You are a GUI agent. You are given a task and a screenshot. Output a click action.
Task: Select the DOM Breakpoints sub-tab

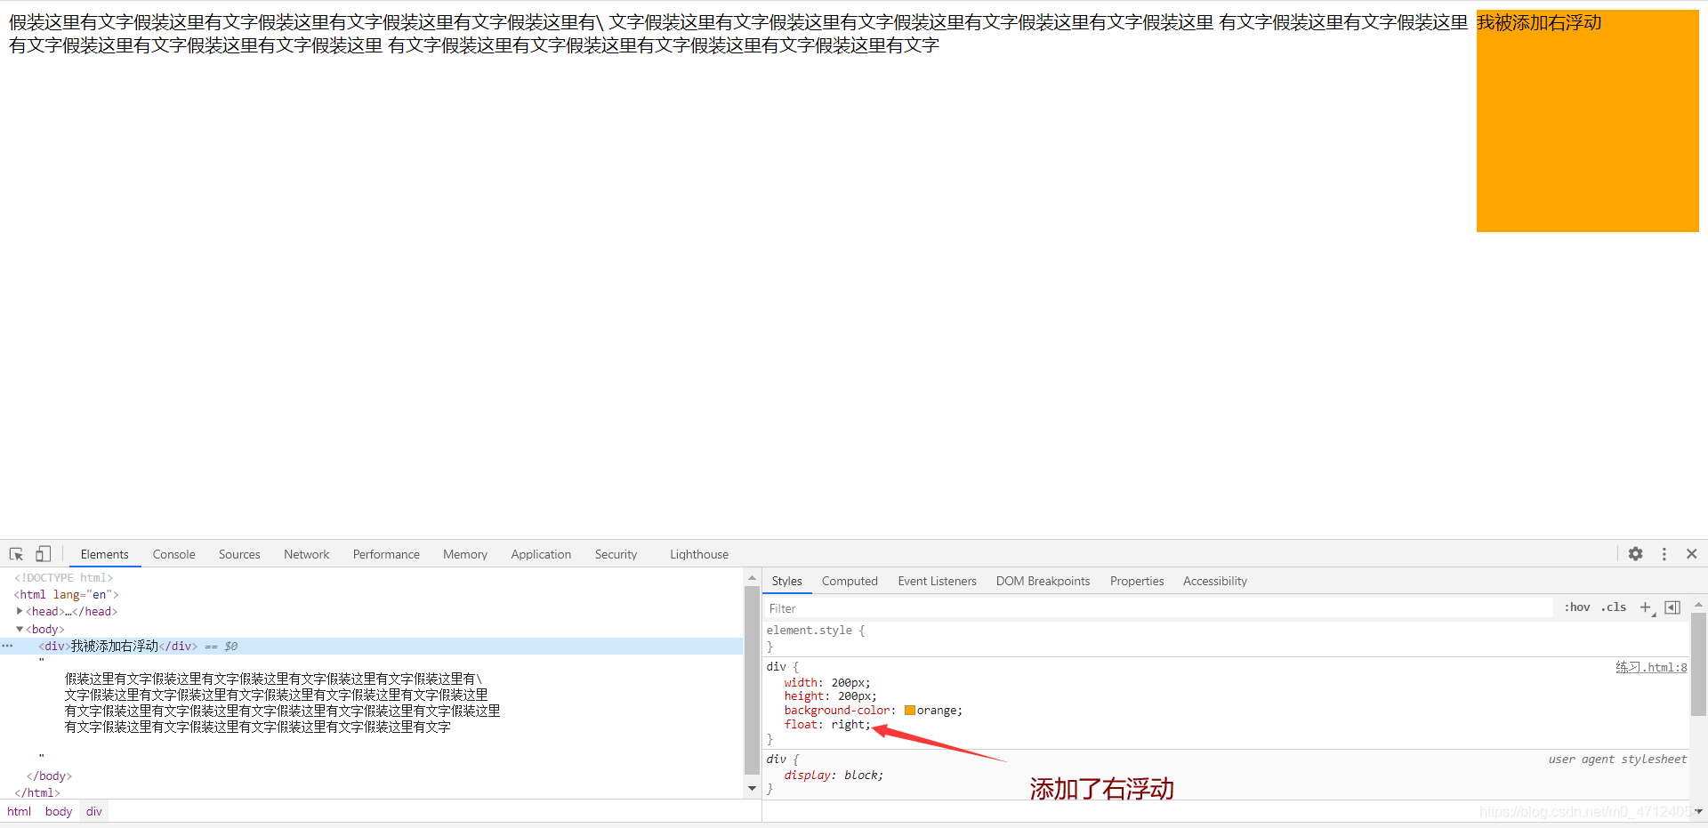coord(1043,581)
